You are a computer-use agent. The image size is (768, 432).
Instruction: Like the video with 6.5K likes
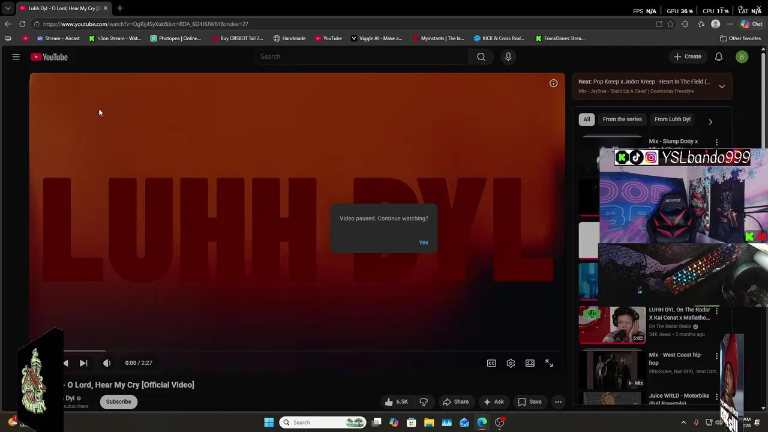click(396, 402)
